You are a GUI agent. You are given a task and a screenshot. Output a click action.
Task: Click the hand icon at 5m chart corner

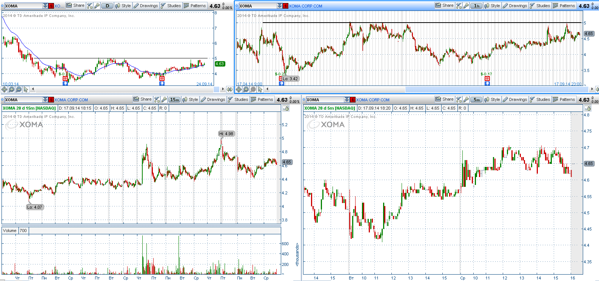pos(588,108)
